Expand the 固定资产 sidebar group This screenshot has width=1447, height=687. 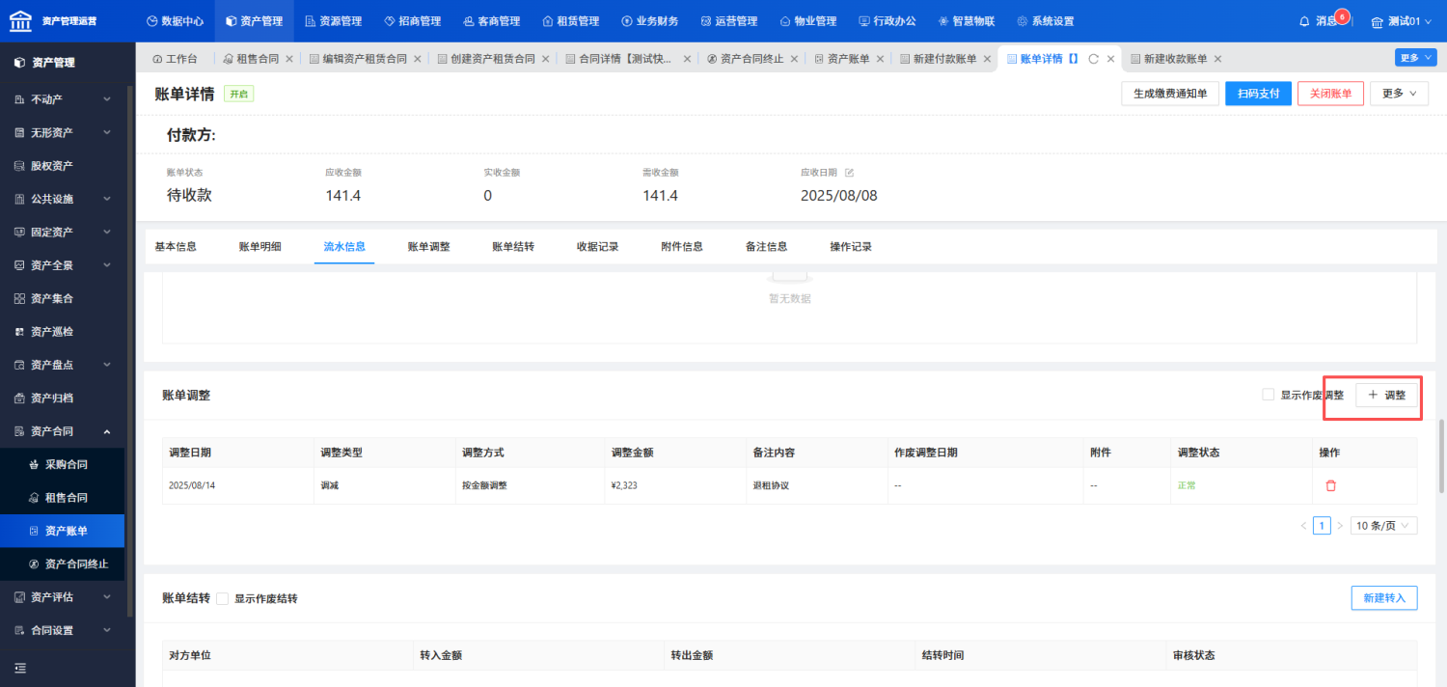pos(62,233)
